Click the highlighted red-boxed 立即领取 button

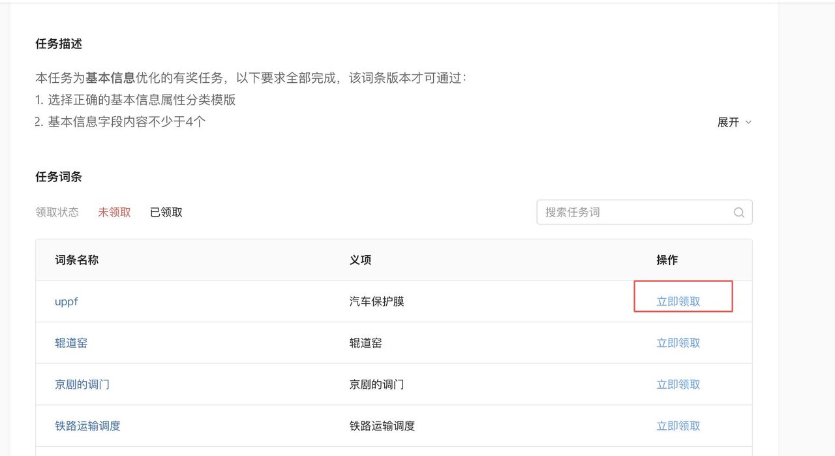[678, 301]
